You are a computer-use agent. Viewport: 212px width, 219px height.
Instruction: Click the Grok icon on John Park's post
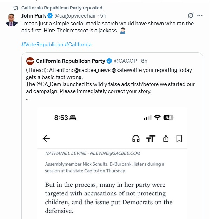coord(191,16)
